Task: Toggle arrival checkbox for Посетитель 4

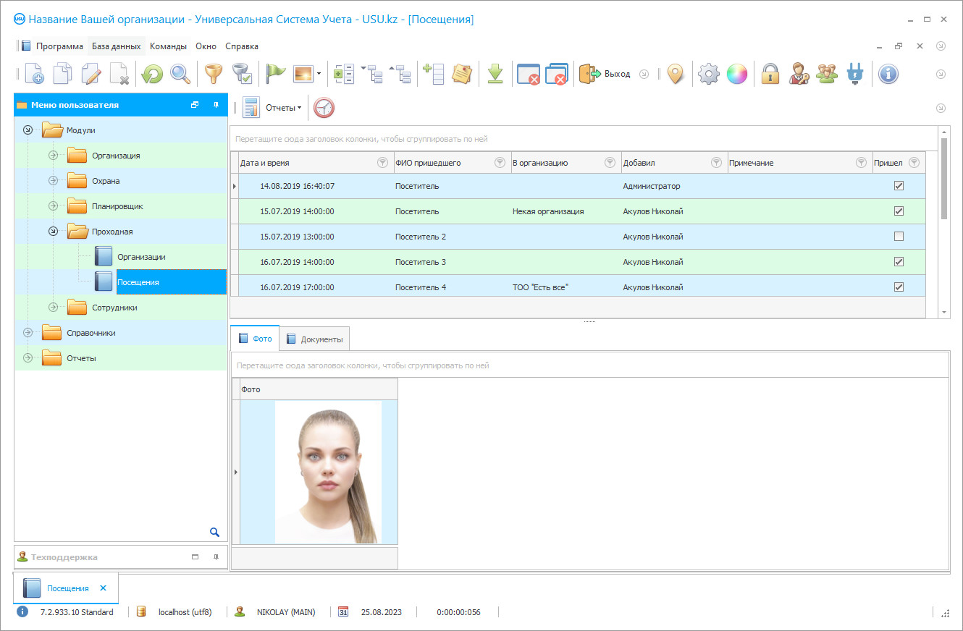Action: tap(899, 287)
